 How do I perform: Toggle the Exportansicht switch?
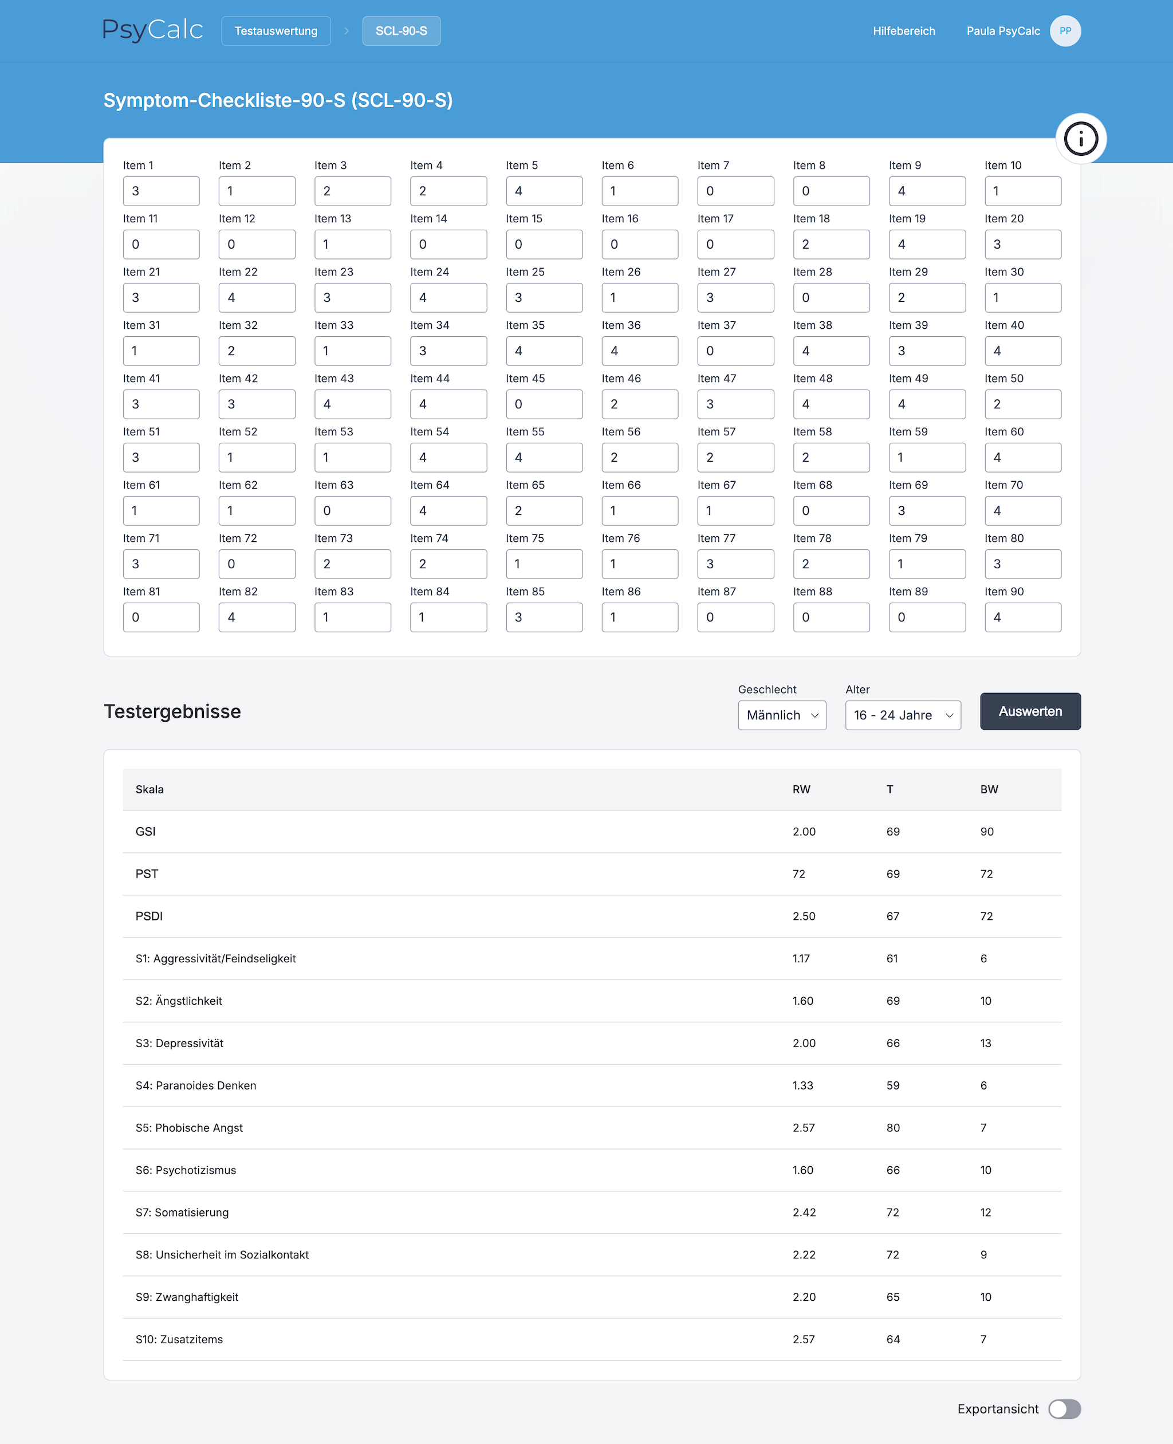[1064, 1409]
